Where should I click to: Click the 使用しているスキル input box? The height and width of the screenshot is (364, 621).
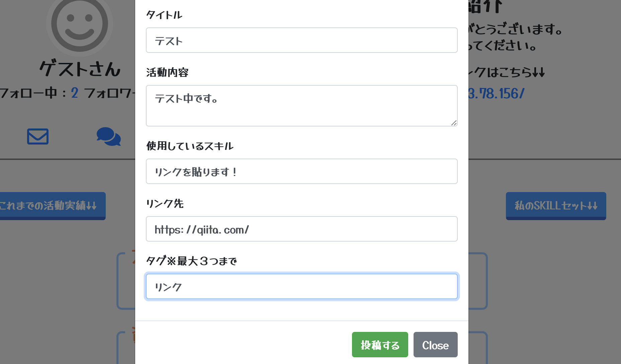[x=301, y=171]
